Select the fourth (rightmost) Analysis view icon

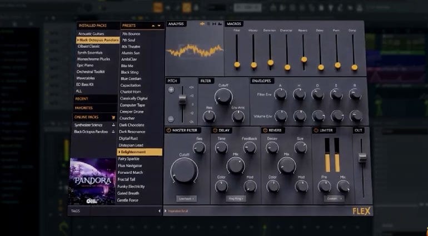[x=220, y=24]
